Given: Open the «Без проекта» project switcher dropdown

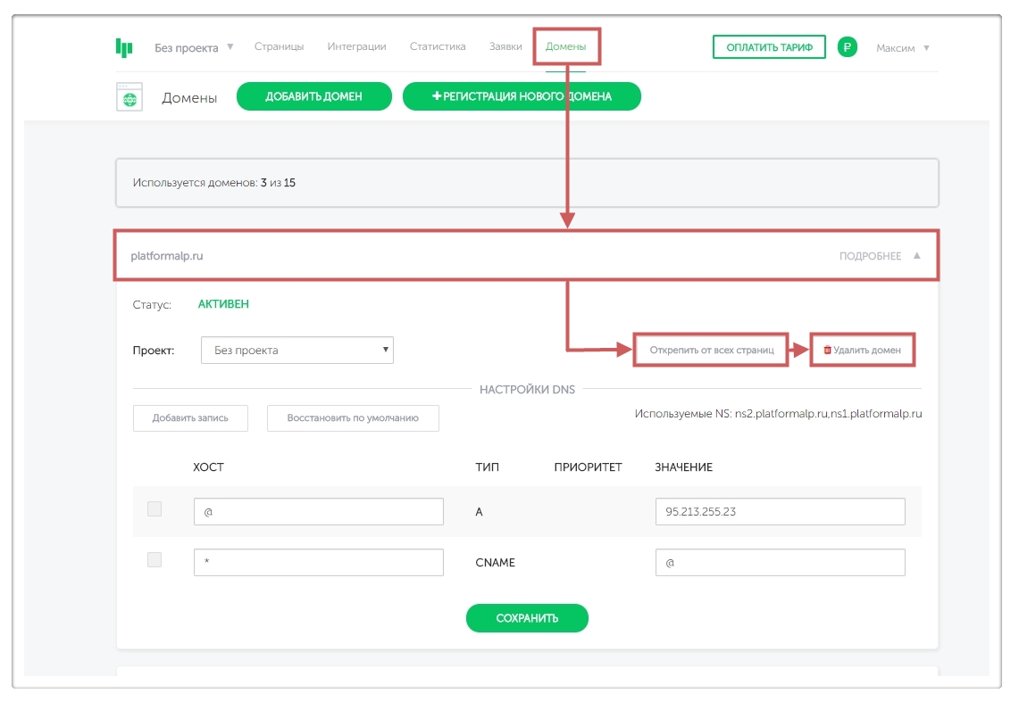Looking at the screenshot, I should point(193,47).
